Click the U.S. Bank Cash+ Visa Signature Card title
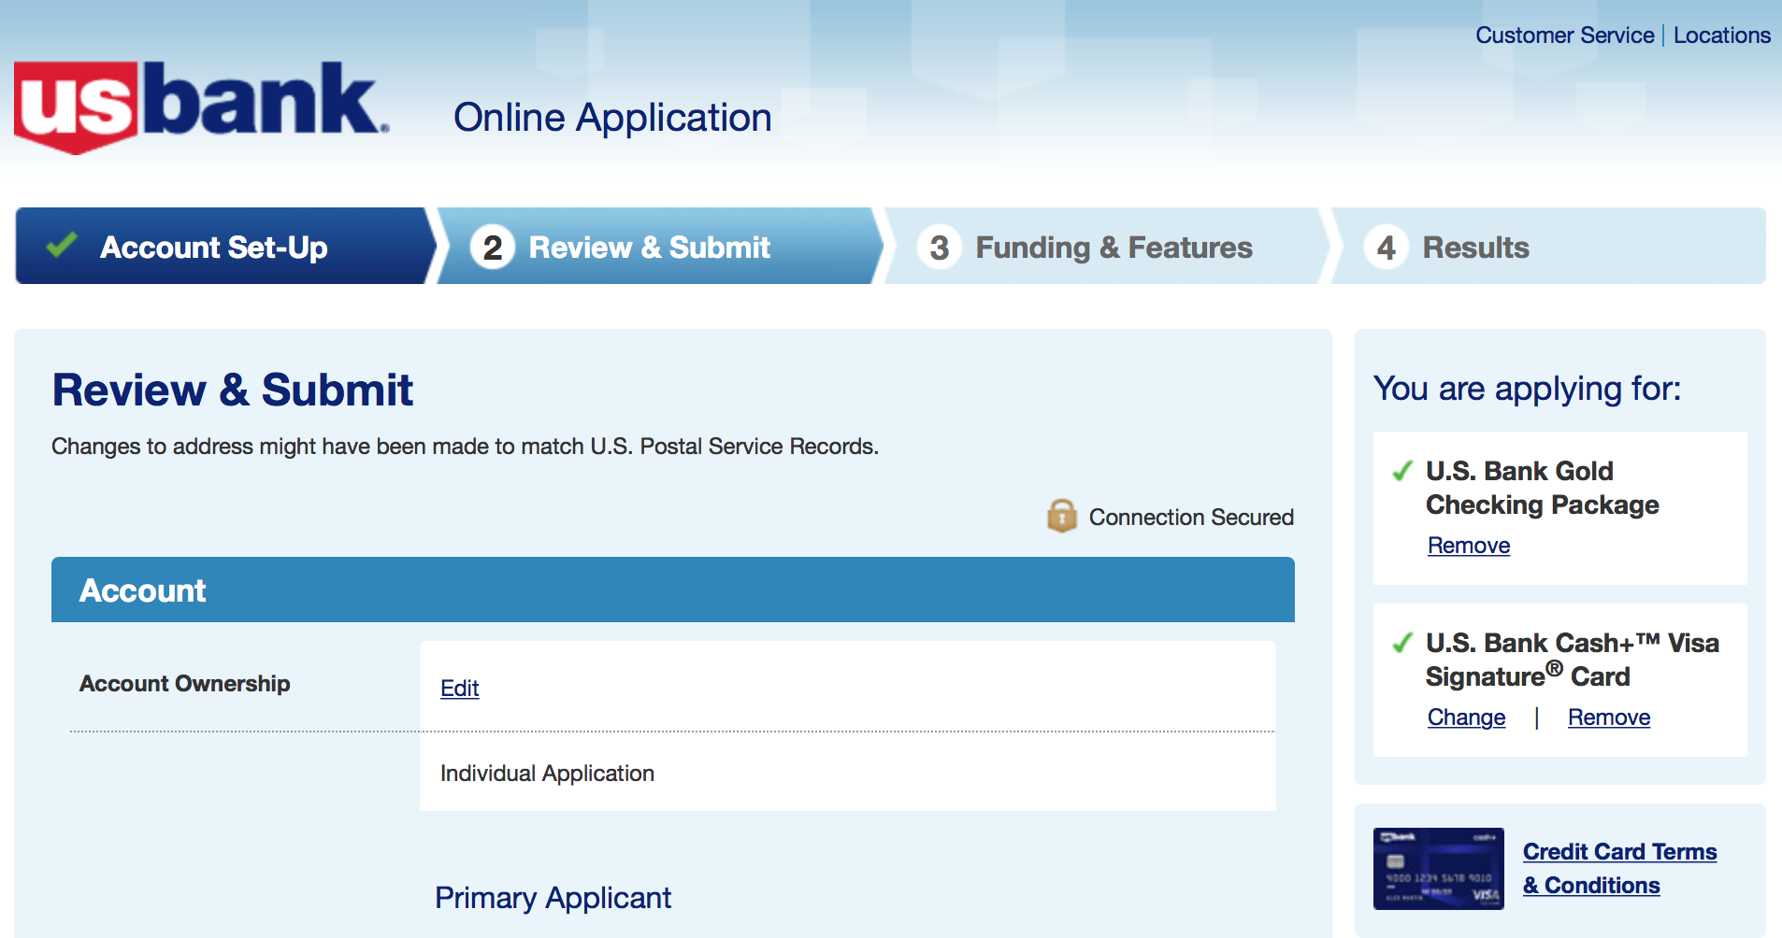 point(1572,660)
